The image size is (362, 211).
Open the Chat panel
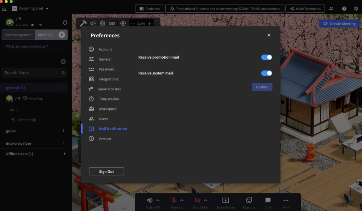[x=268, y=200]
